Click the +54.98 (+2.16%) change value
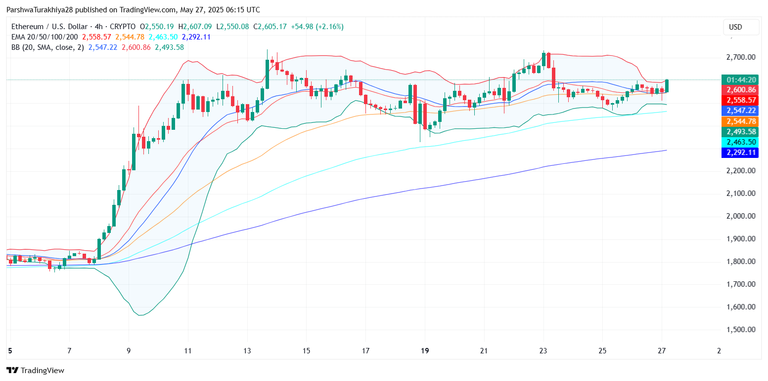 316,27
